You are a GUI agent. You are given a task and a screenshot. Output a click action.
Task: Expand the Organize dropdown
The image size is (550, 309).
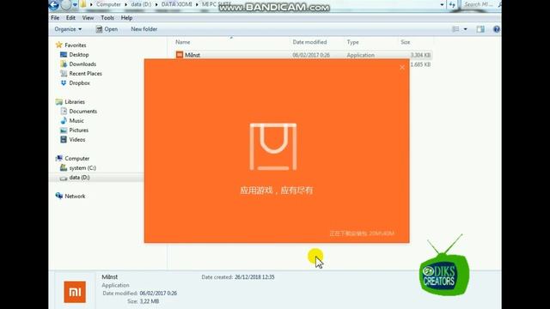coord(68,29)
